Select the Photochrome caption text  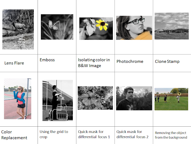tap(130, 61)
